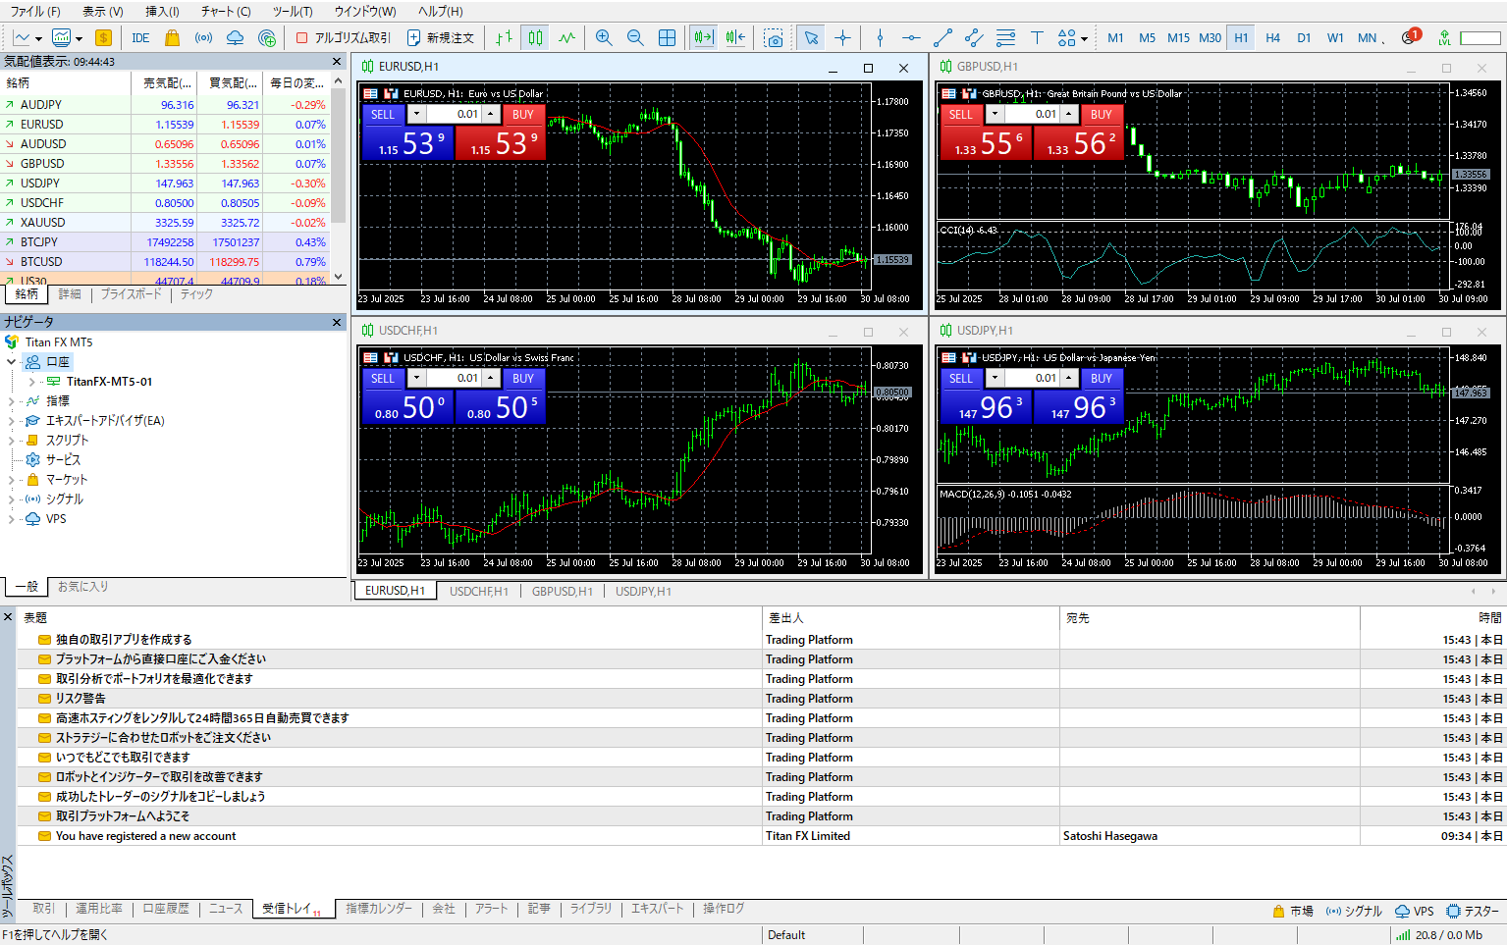Switch to the USDCHF,H1 chart tab
Viewport: 1507px width, 945px height.
tap(479, 591)
